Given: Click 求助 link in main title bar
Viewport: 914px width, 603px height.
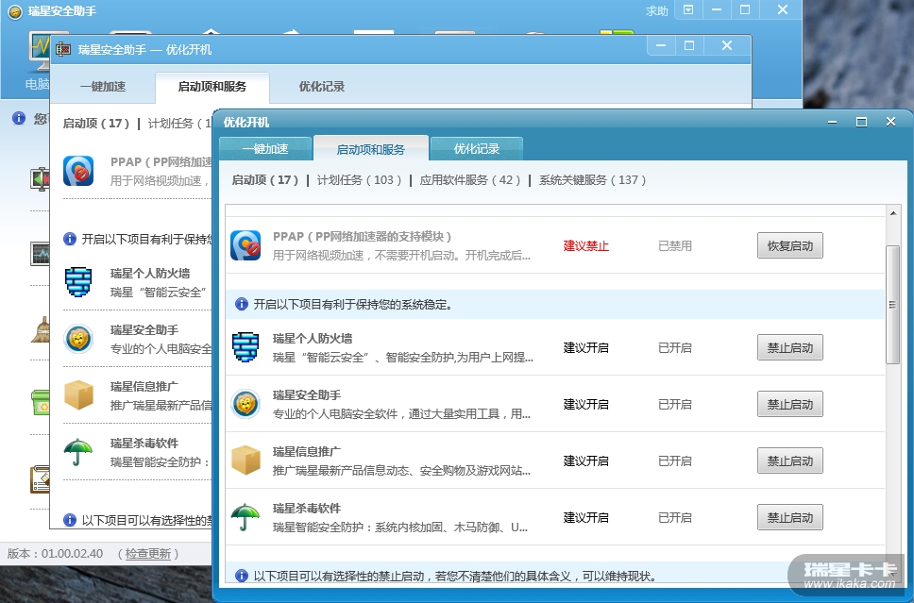Looking at the screenshot, I should pyautogui.click(x=656, y=11).
